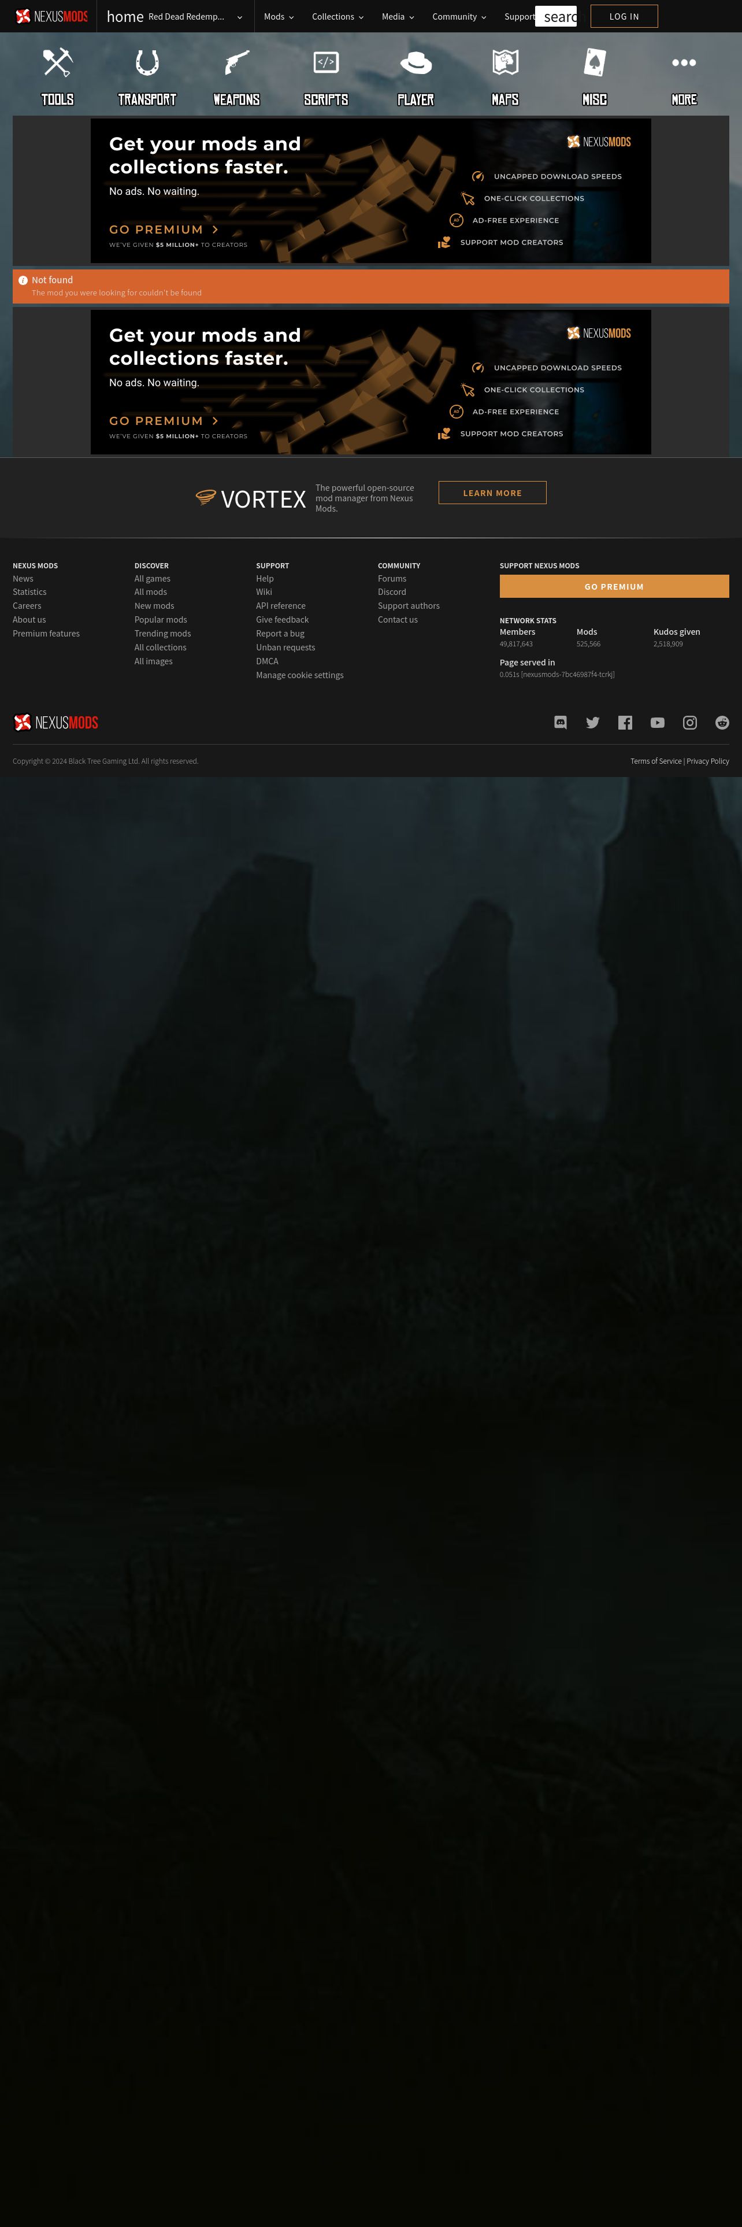
Task: Expand the Red Dead Redemption game selector
Action: (195, 16)
